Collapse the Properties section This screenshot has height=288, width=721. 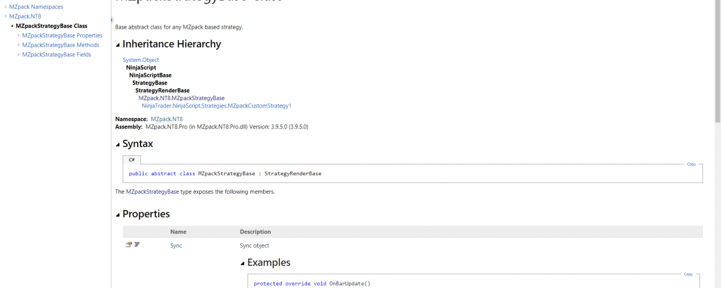[x=118, y=214]
